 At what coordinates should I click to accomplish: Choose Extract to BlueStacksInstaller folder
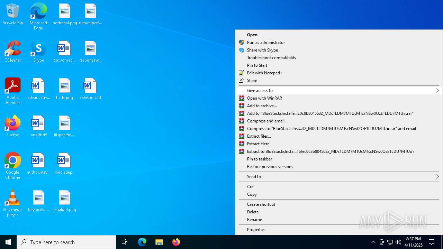339,151
